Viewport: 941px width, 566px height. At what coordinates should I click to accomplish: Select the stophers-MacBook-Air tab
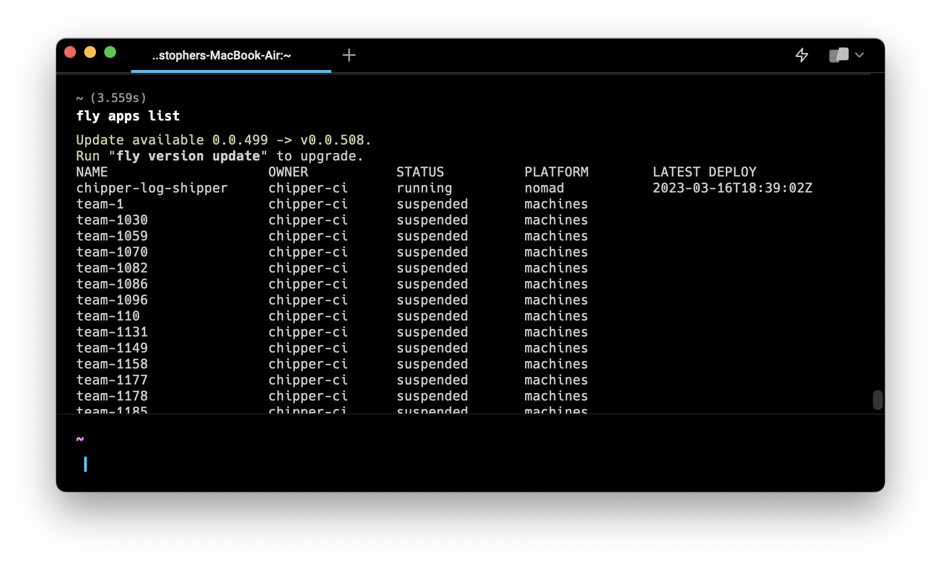(x=221, y=55)
